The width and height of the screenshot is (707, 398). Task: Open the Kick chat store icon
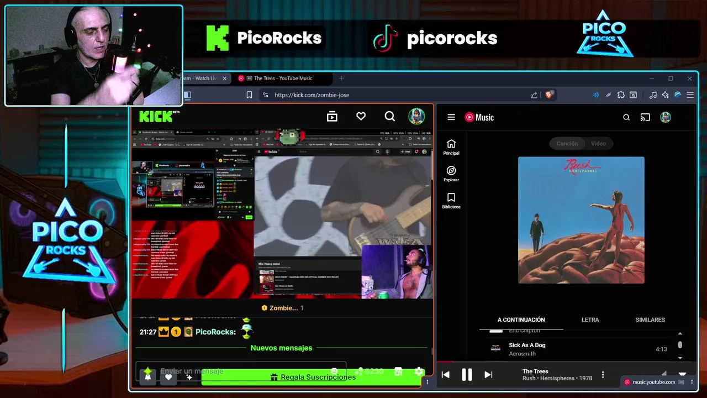[398, 371]
